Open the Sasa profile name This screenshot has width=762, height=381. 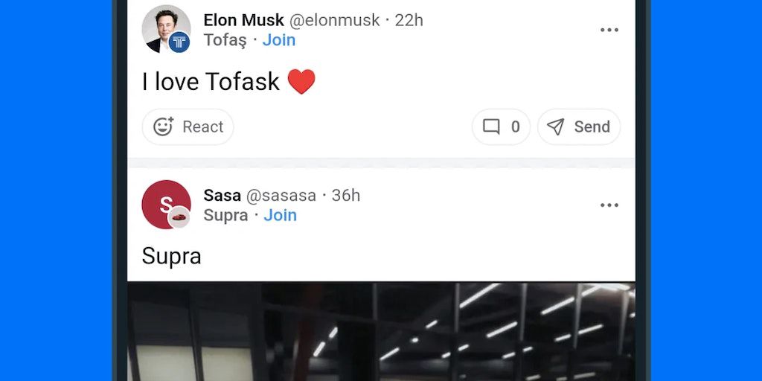[222, 196]
